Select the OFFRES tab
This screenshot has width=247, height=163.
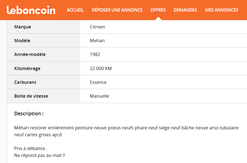(158, 10)
